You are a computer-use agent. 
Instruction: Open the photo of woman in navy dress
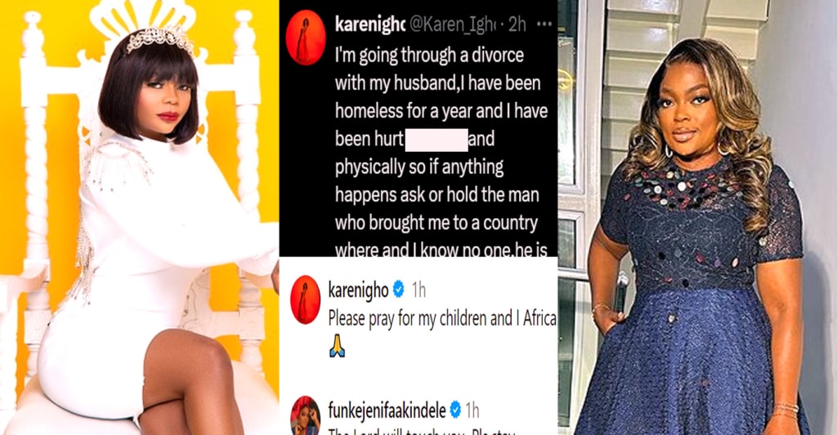point(697,217)
